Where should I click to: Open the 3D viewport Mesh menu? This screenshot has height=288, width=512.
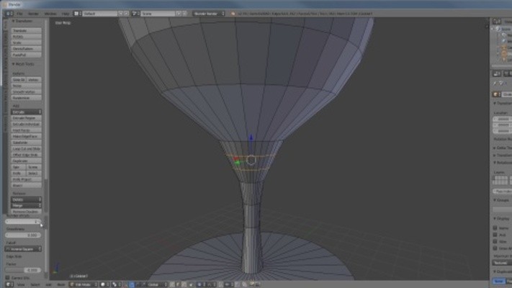(x=61, y=284)
